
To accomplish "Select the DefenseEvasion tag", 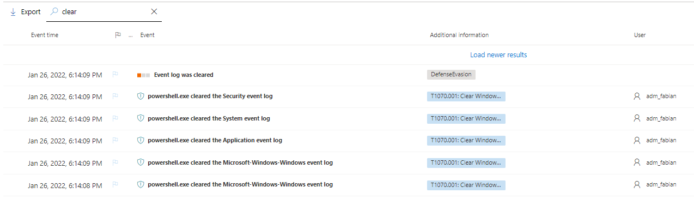I will pyautogui.click(x=452, y=75).
